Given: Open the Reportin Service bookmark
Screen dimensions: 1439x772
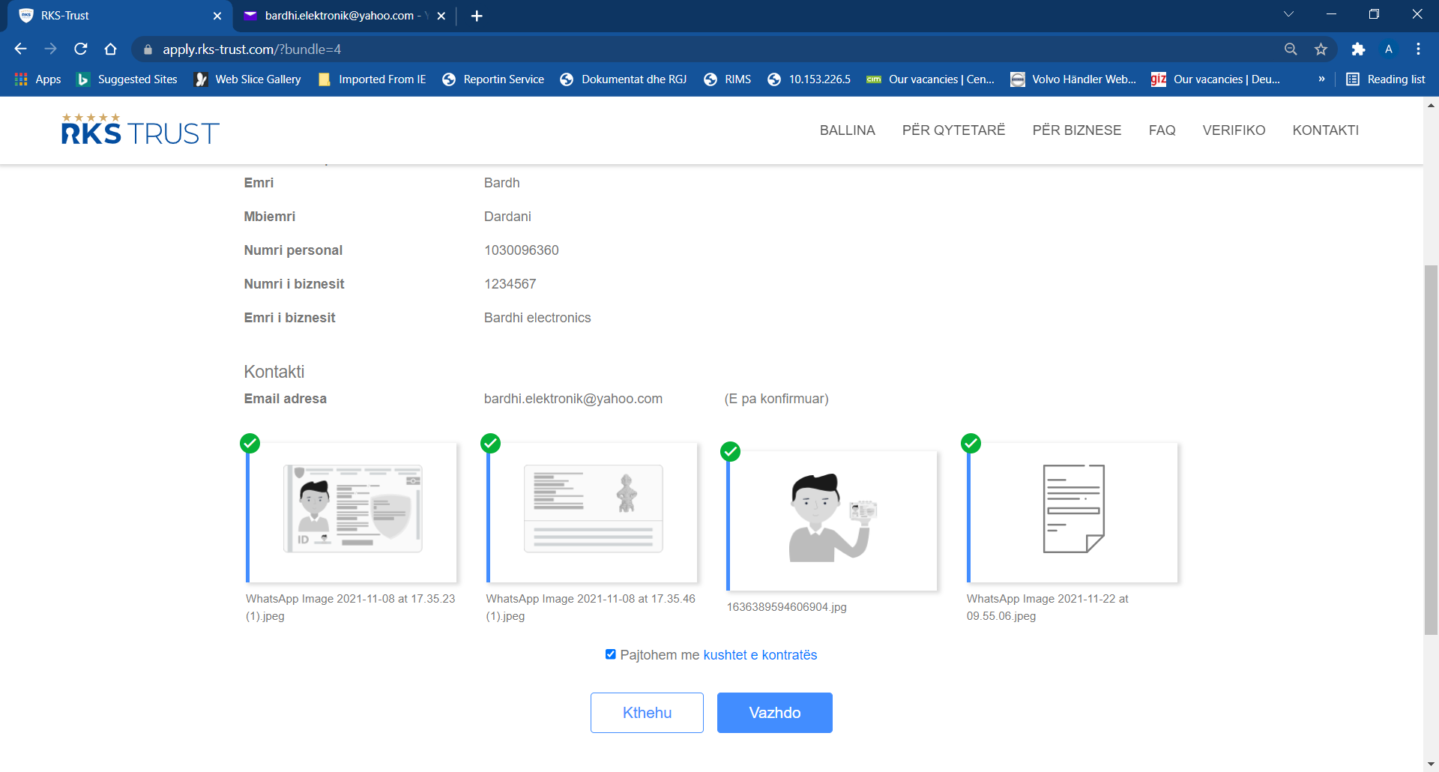Looking at the screenshot, I should click(x=493, y=79).
